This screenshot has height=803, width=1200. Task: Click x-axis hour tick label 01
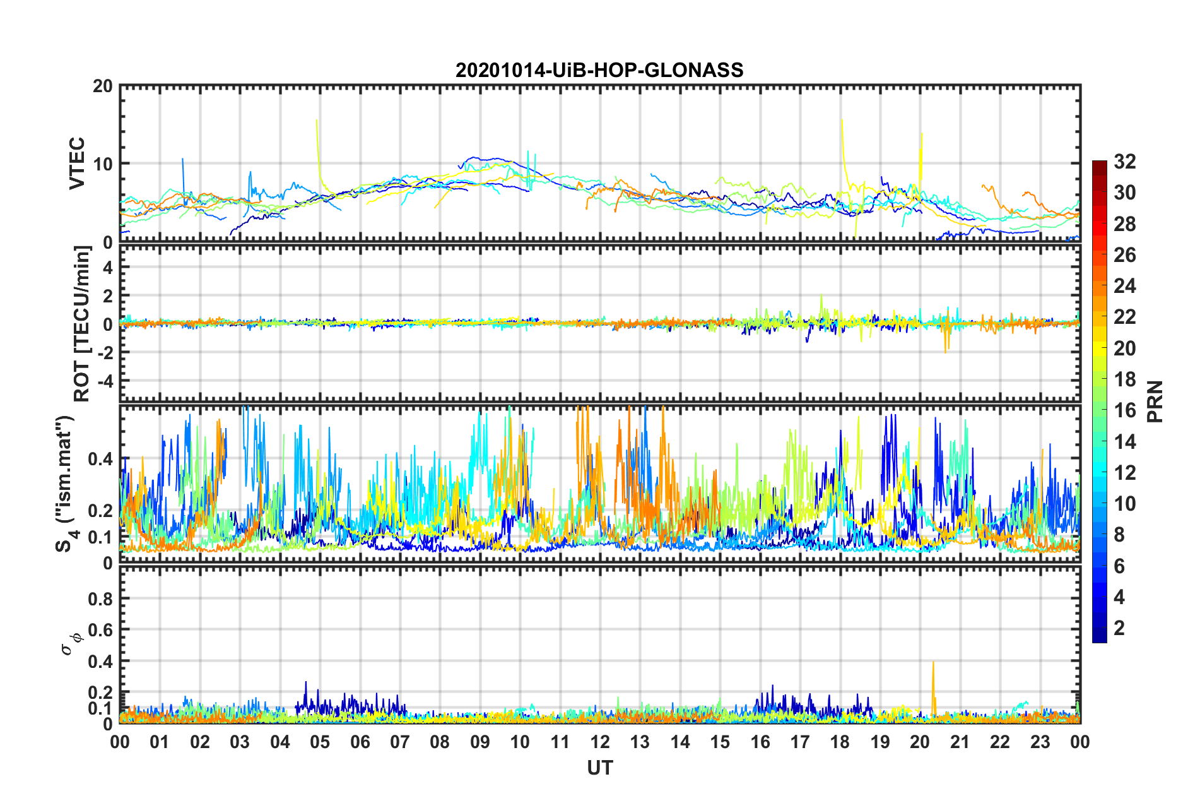[160, 742]
